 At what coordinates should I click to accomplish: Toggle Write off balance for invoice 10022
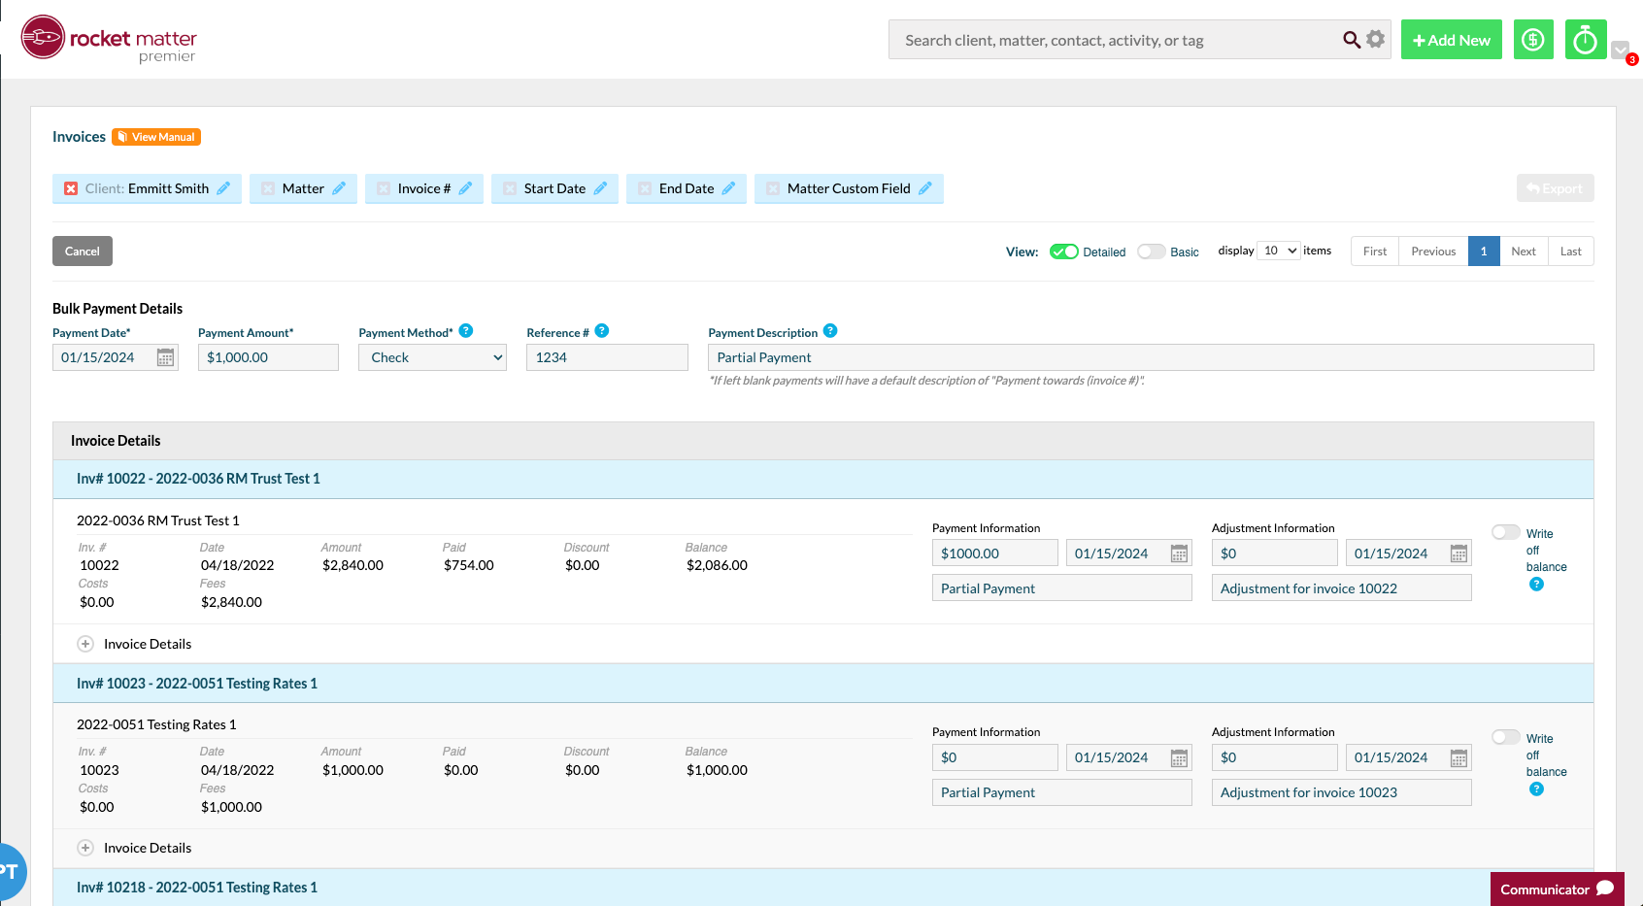pyautogui.click(x=1506, y=532)
